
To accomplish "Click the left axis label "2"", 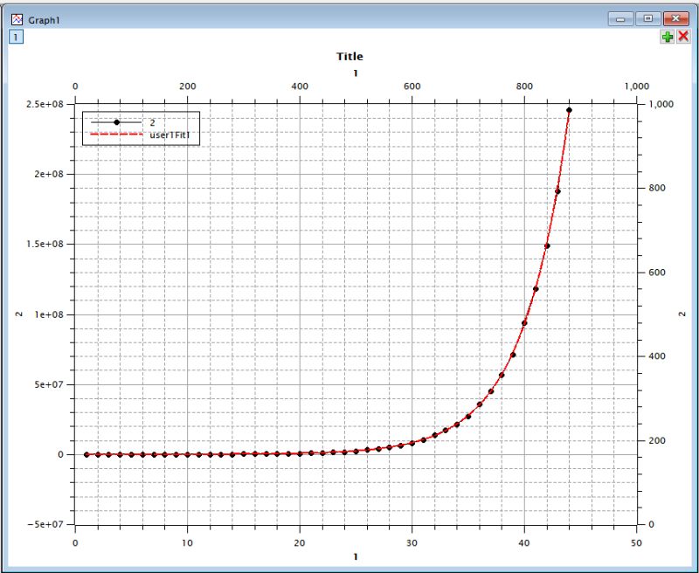I will 19,313.
